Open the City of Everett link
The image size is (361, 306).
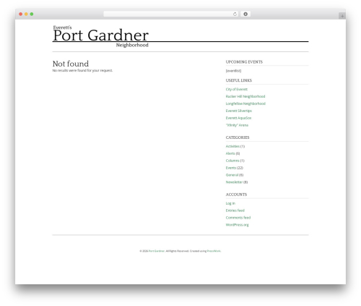[237, 89]
